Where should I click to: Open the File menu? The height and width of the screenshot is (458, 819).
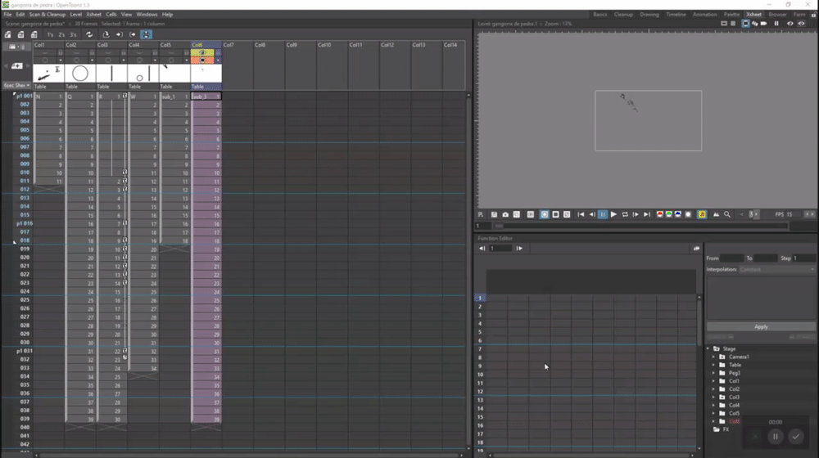7,15
